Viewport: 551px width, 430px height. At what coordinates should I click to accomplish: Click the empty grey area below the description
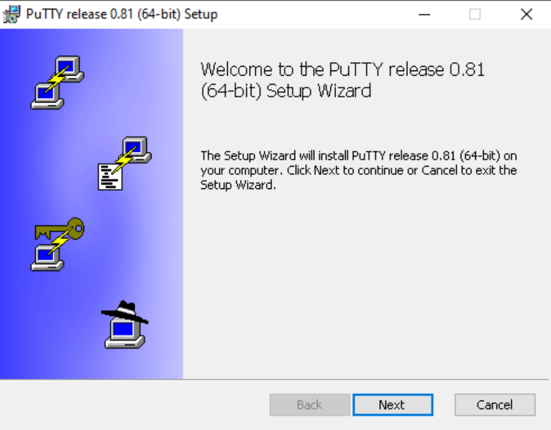click(366, 285)
